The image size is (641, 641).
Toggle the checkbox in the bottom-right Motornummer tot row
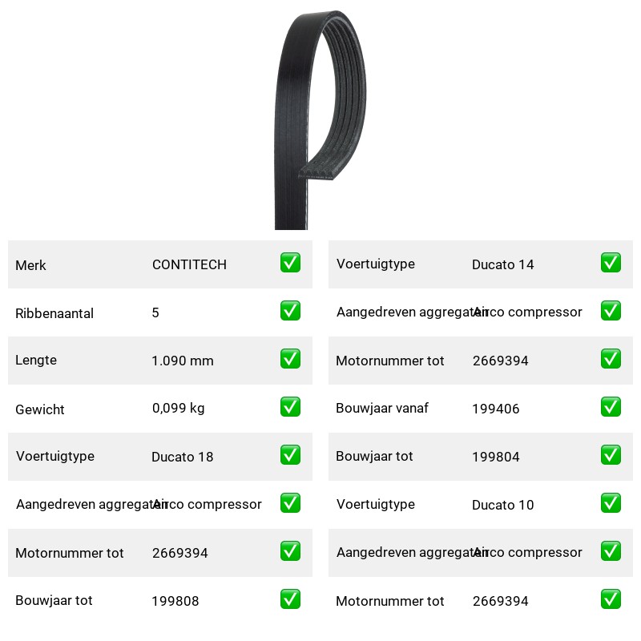coord(611,599)
